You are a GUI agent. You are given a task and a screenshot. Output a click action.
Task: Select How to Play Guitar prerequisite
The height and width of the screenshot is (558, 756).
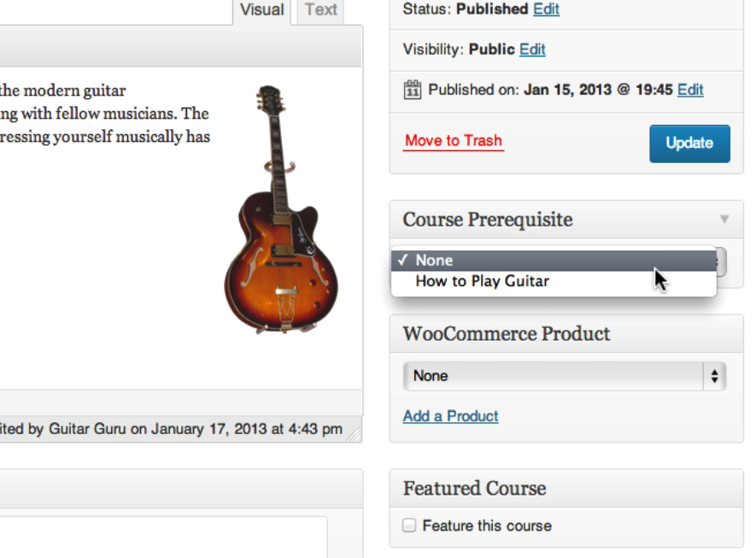(482, 281)
